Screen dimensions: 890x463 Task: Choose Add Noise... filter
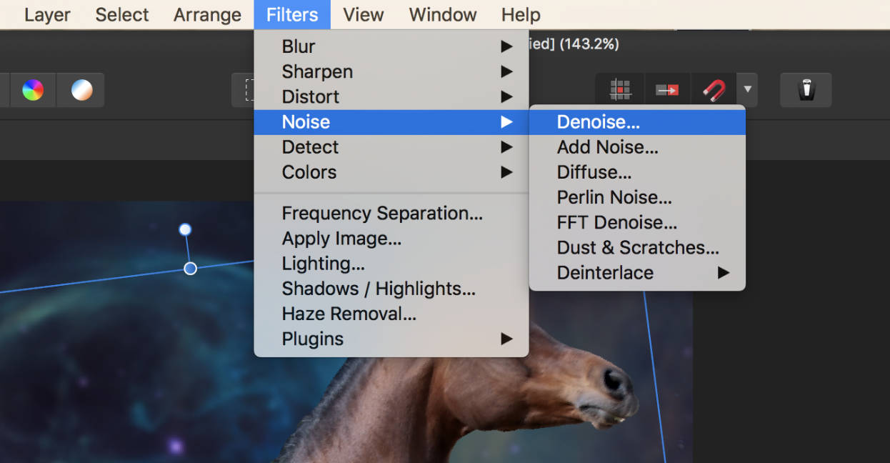tap(637, 147)
